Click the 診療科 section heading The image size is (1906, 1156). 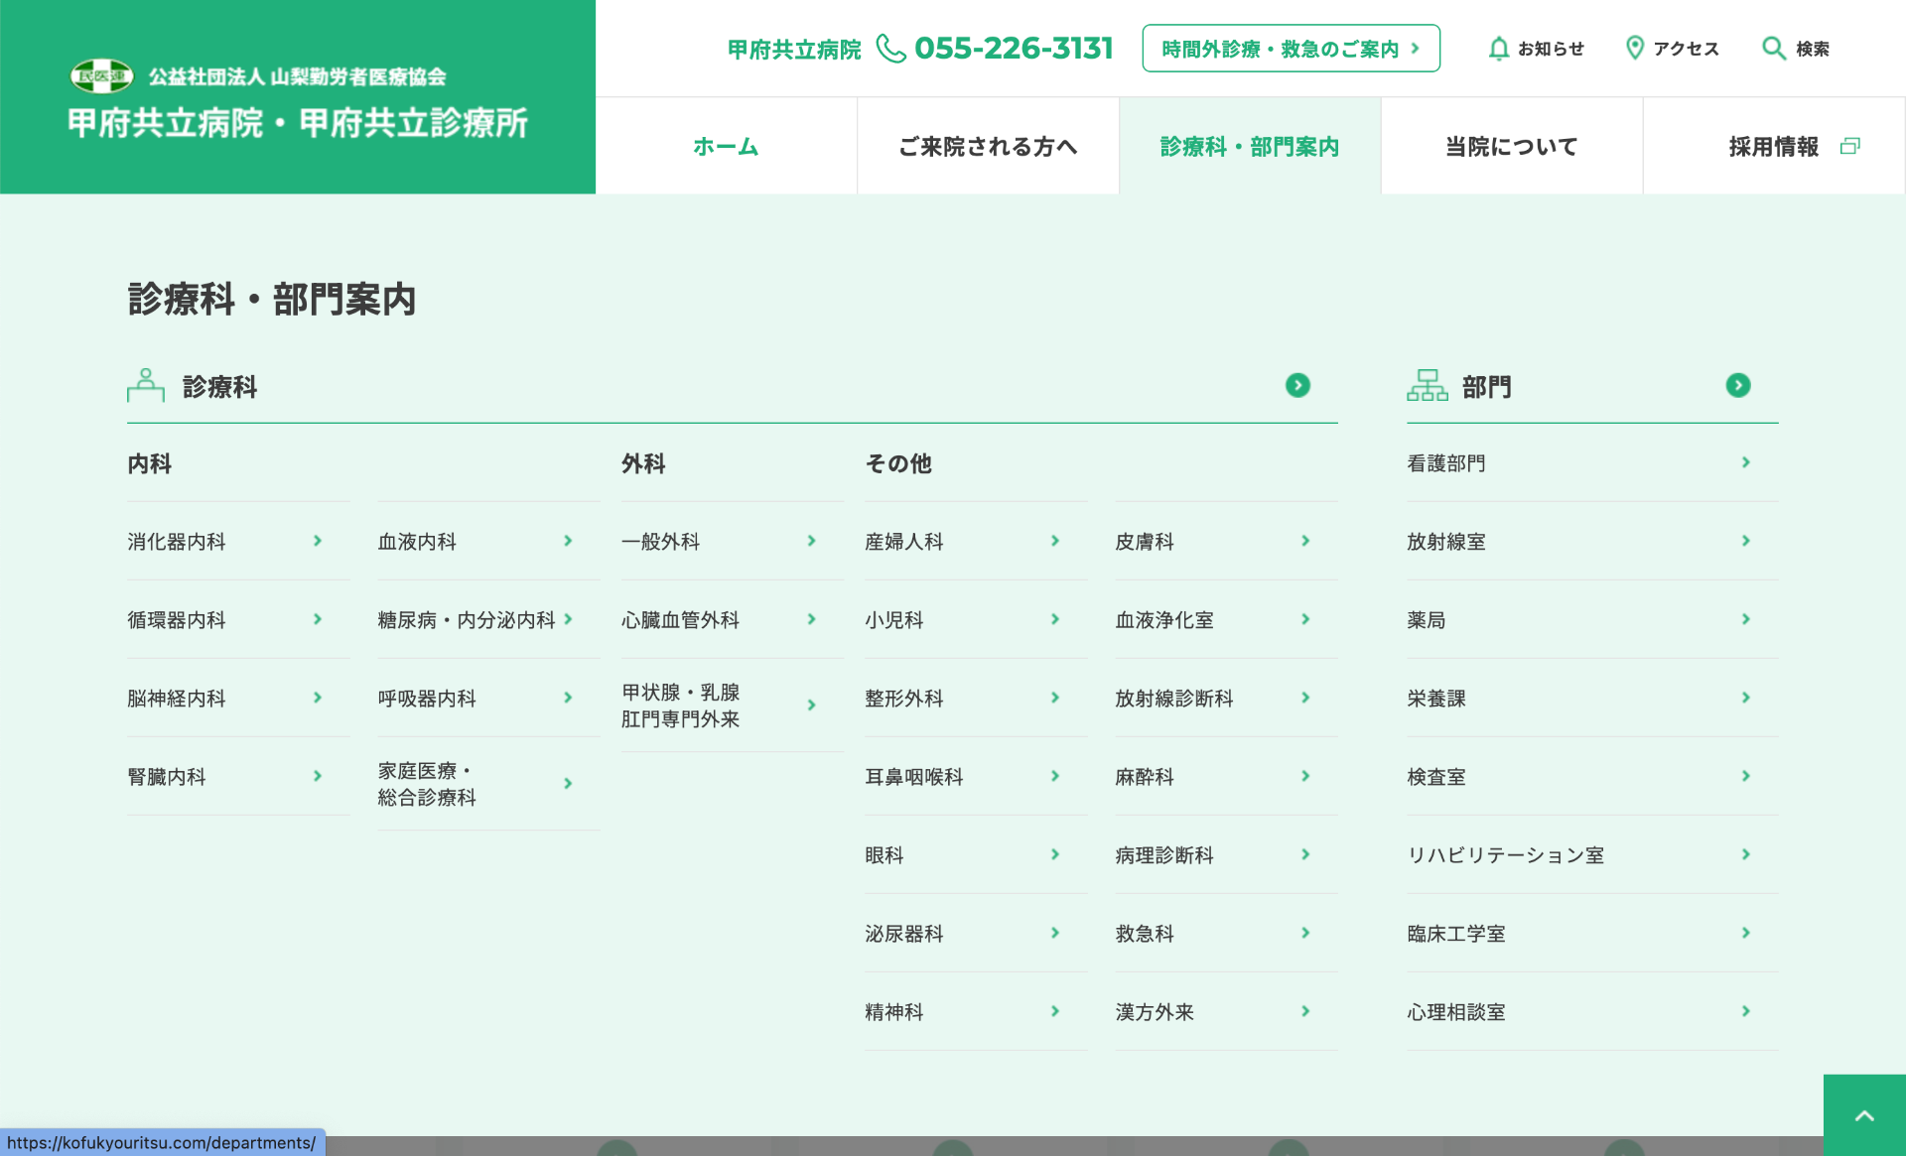click(219, 387)
